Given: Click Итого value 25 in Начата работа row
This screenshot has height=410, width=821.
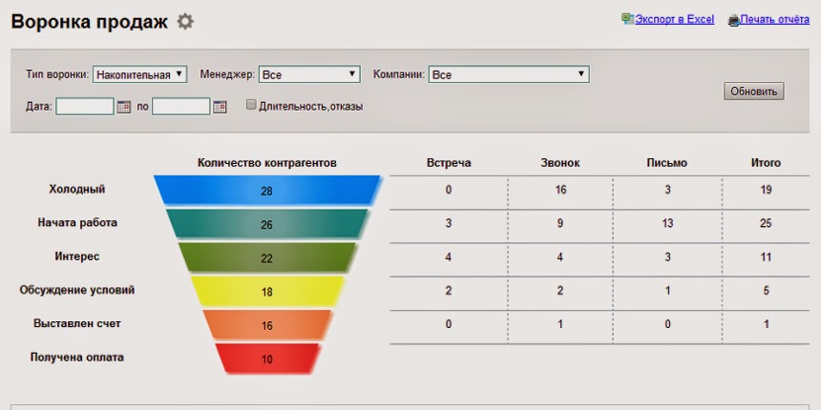Looking at the screenshot, I should (x=766, y=223).
